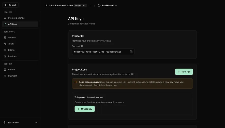Click the Billing card icon
The width and height of the screenshot is (225, 128).
5,50
